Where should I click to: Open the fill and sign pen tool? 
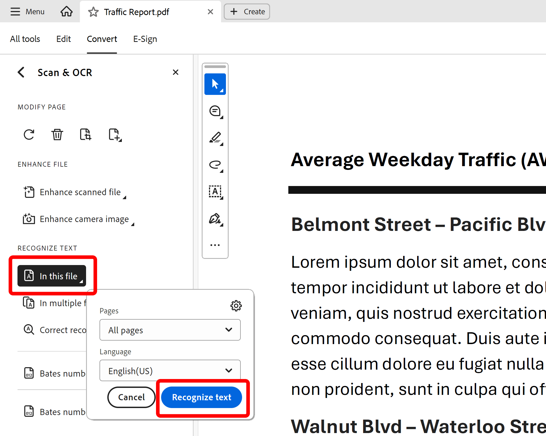(215, 219)
